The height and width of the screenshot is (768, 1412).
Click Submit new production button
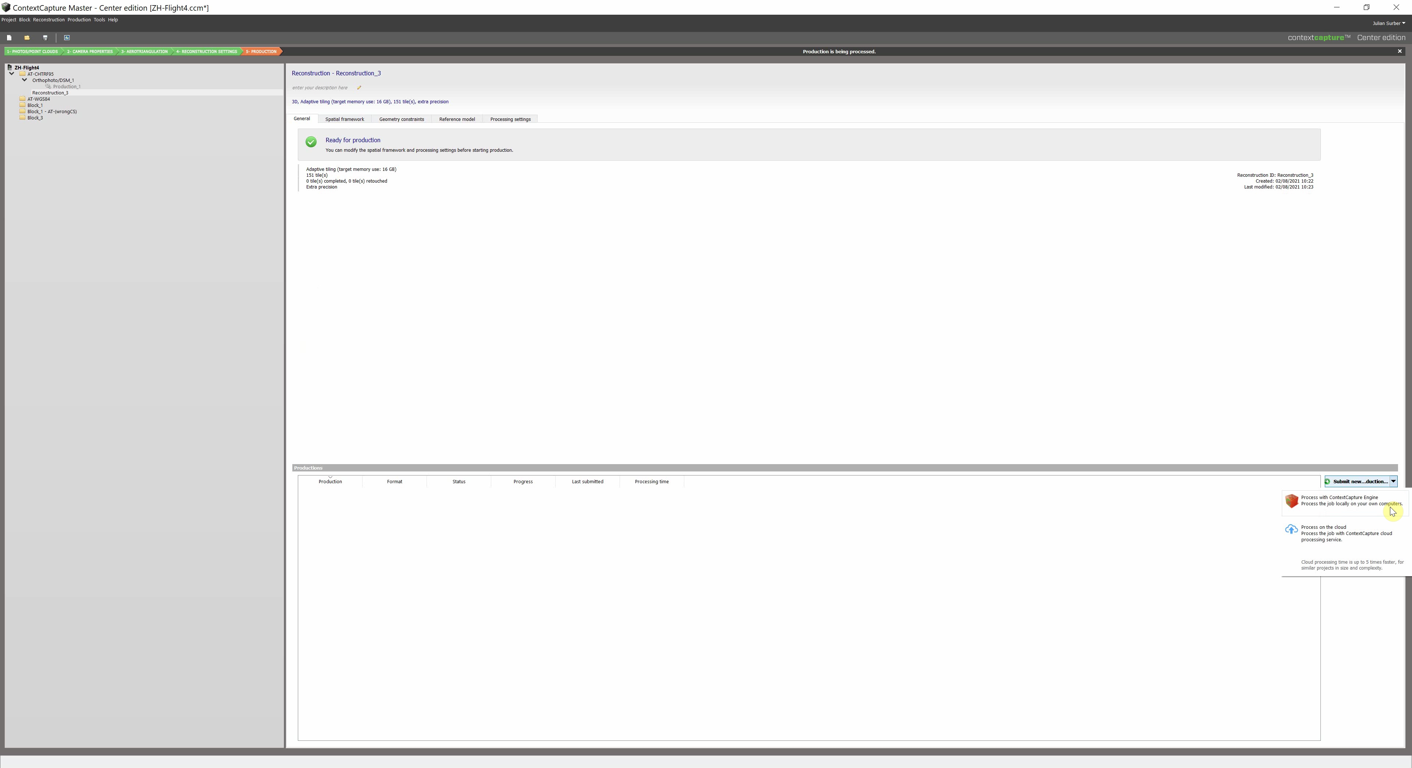point(1356,481)
